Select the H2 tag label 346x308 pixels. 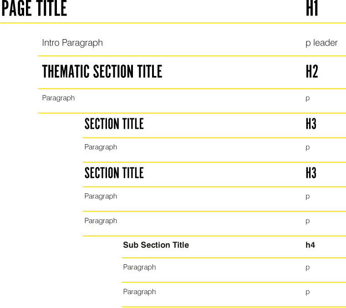(x=312, y=72)
